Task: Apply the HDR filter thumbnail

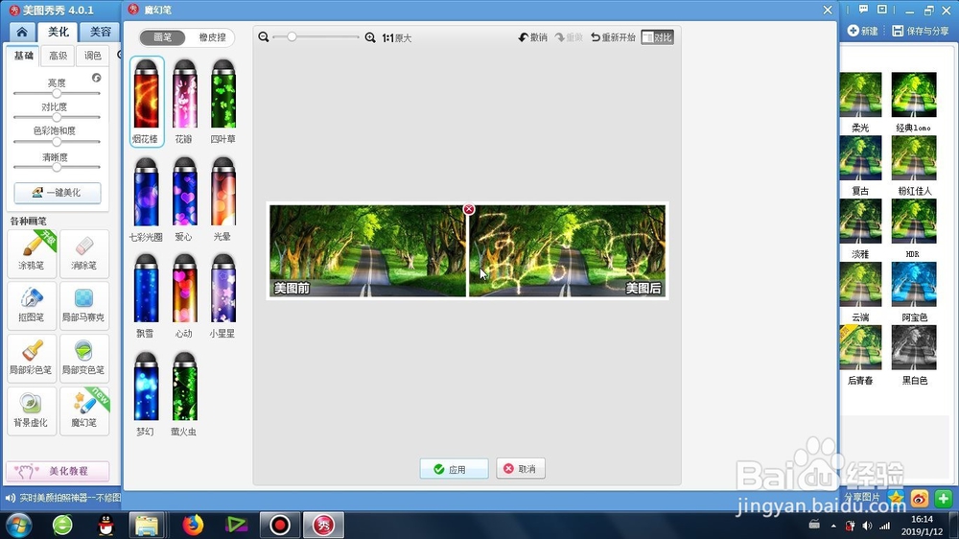Action: pyautogui.click(x=914, y=221)
